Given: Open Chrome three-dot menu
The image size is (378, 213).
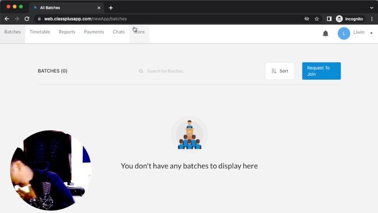Looking at the screenshot, I should pyautogui.click(x=372, y=19).
